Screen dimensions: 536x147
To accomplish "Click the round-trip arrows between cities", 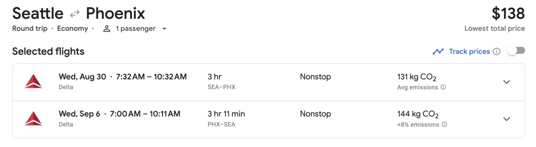I will tap(75, 14).
